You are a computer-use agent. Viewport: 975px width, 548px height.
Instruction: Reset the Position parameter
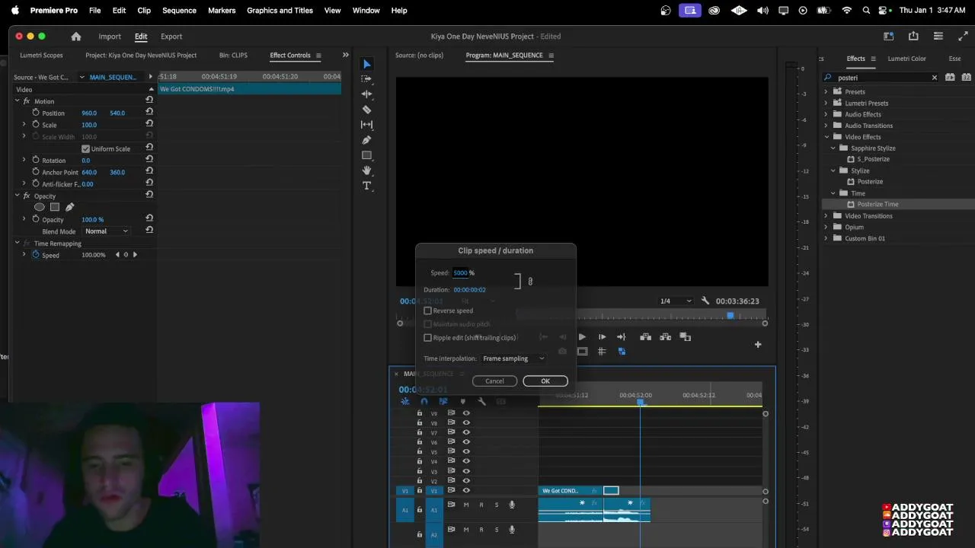[149, 112]
